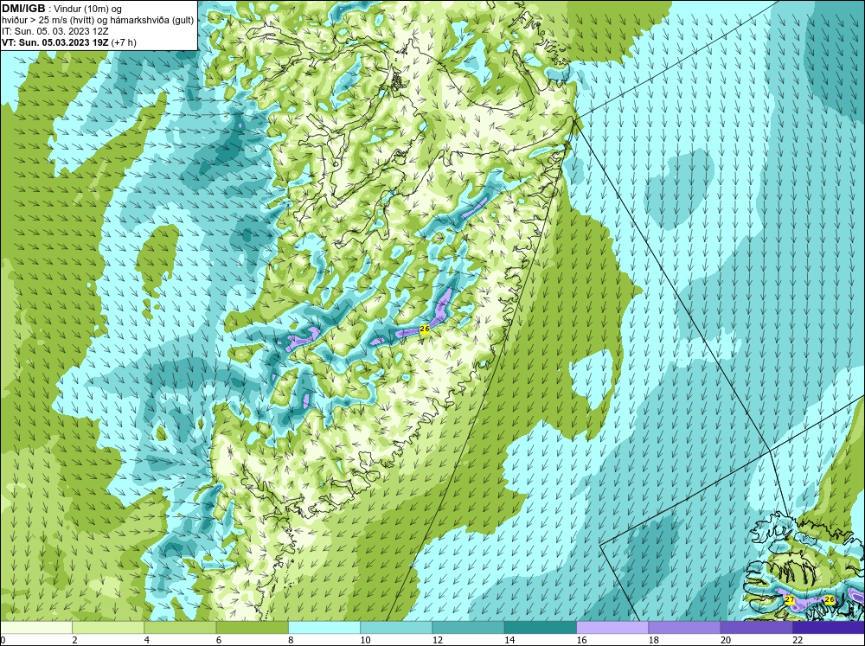This screenshot has height=646, width=865.
Task: Click the yellow '27' gust marker near Iceland
Action: coord(790,599)
